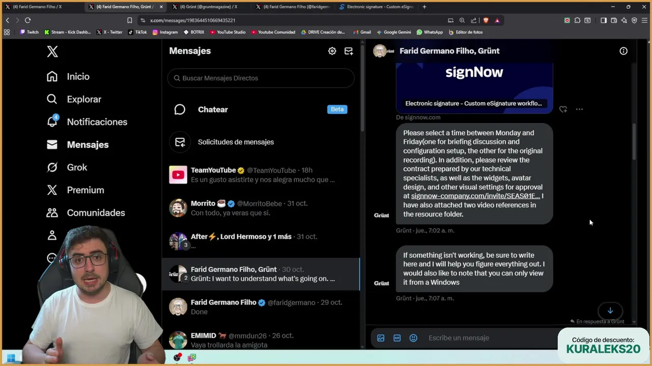Open conversation info icon
The width and height of the screenshot is (652, 366).
(x=623, y=51)
